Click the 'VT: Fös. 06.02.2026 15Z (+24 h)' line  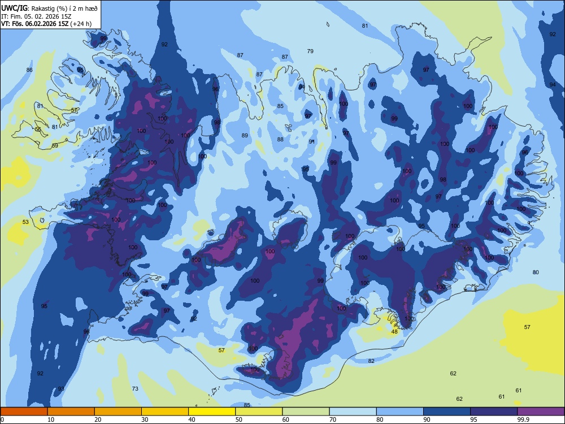(46, 24)
